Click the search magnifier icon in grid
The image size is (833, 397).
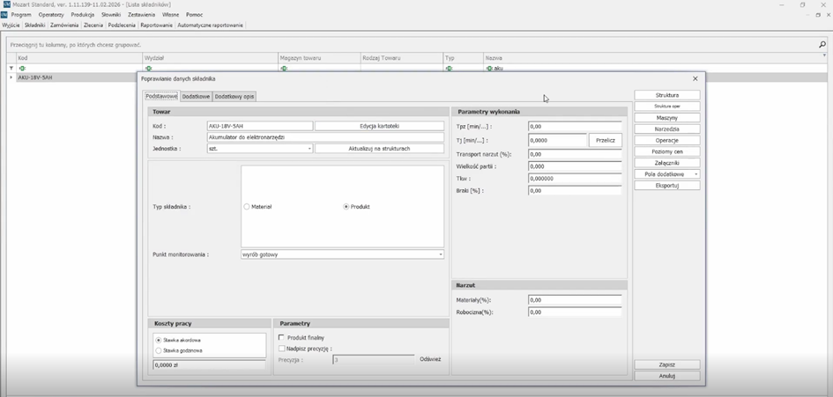[x=822, y=44]
